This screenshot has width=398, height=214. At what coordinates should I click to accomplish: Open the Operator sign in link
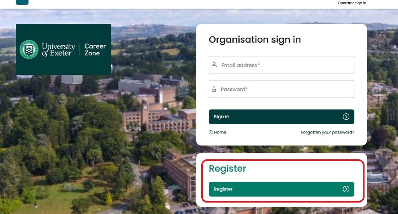pos(352,3)
